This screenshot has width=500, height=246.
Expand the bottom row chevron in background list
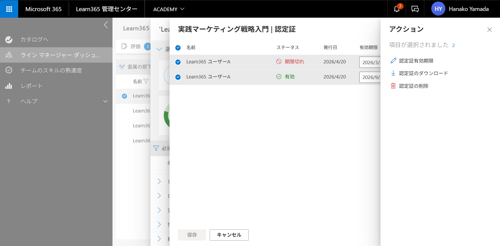pyautogui.click(x=159, y=239)
